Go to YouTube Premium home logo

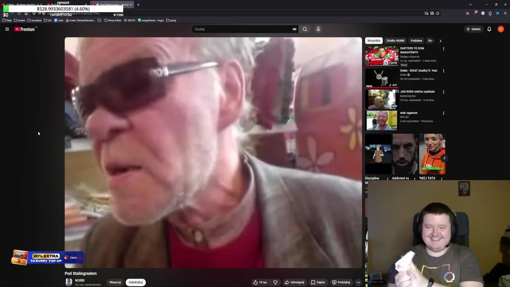(25, 29)
